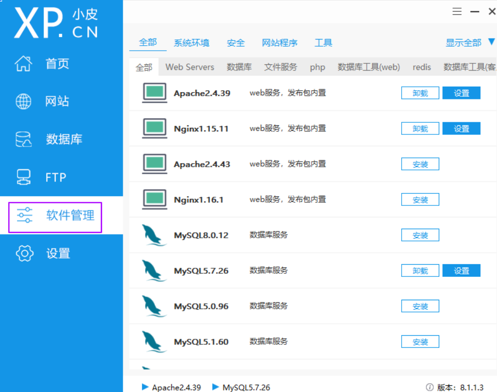The width and height of the screenshot is (497, 392).
Task: Open the hamburger menu icon
Action: [x=457, y=12]
